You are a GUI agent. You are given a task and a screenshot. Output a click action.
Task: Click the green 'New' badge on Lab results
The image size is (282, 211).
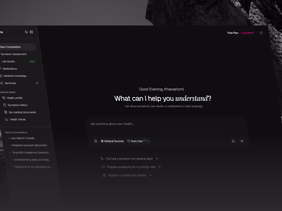[32, 61]
